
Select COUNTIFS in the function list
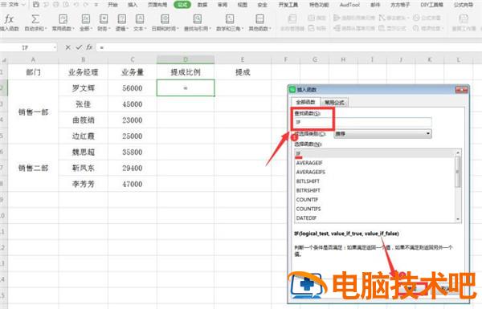click(x=374, y=209)
